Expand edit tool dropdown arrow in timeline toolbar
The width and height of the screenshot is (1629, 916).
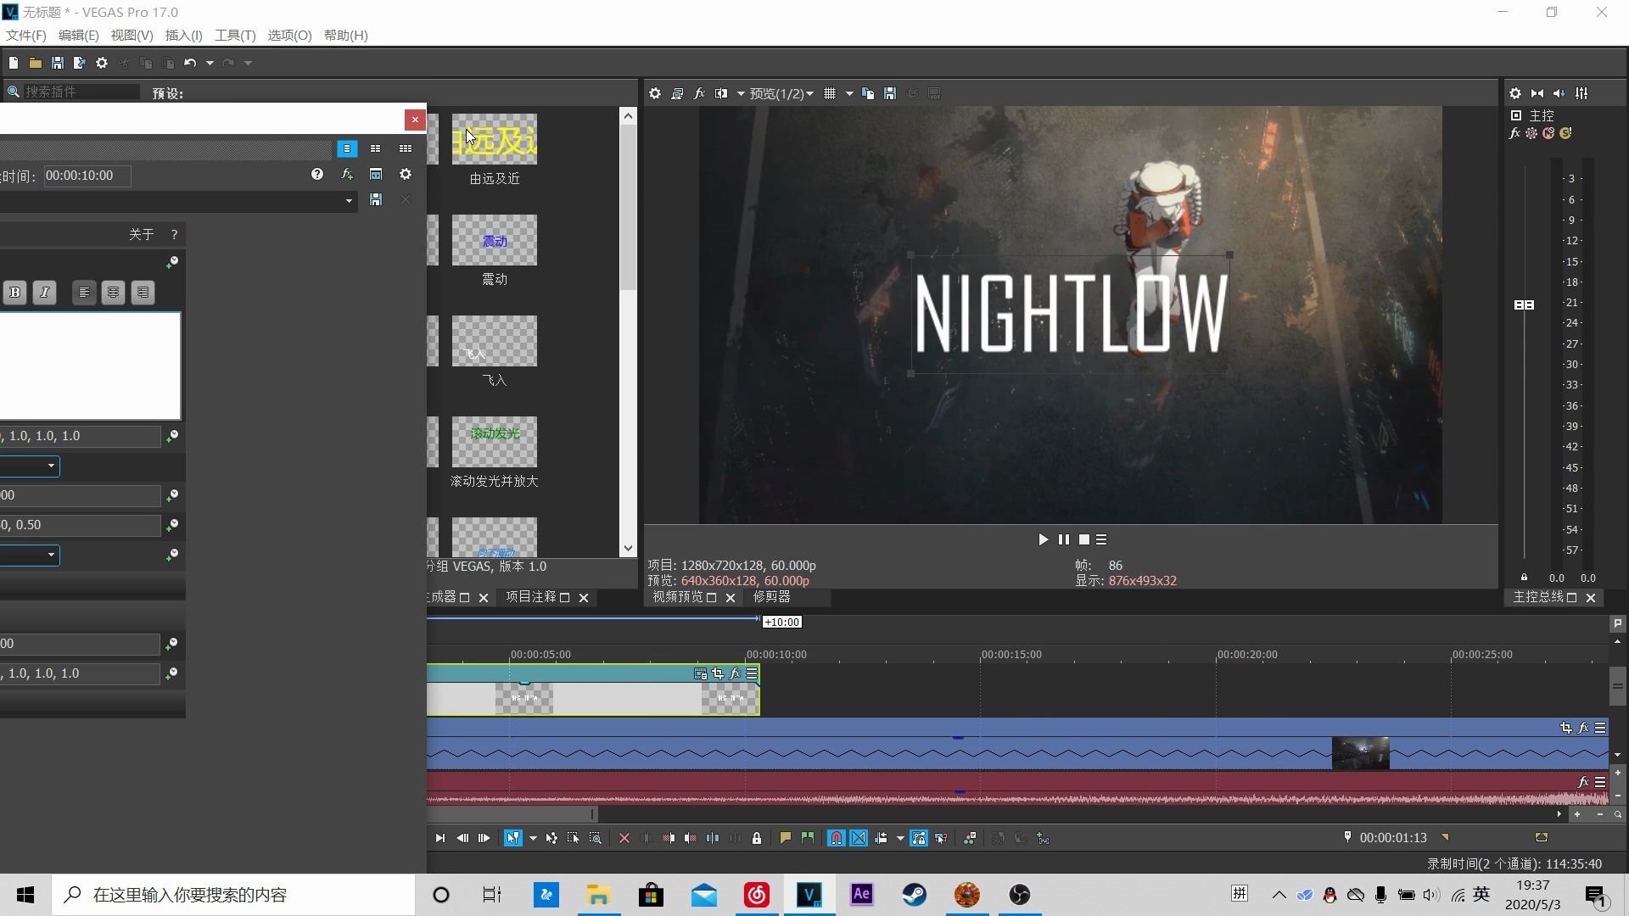(x=533, y=838)
